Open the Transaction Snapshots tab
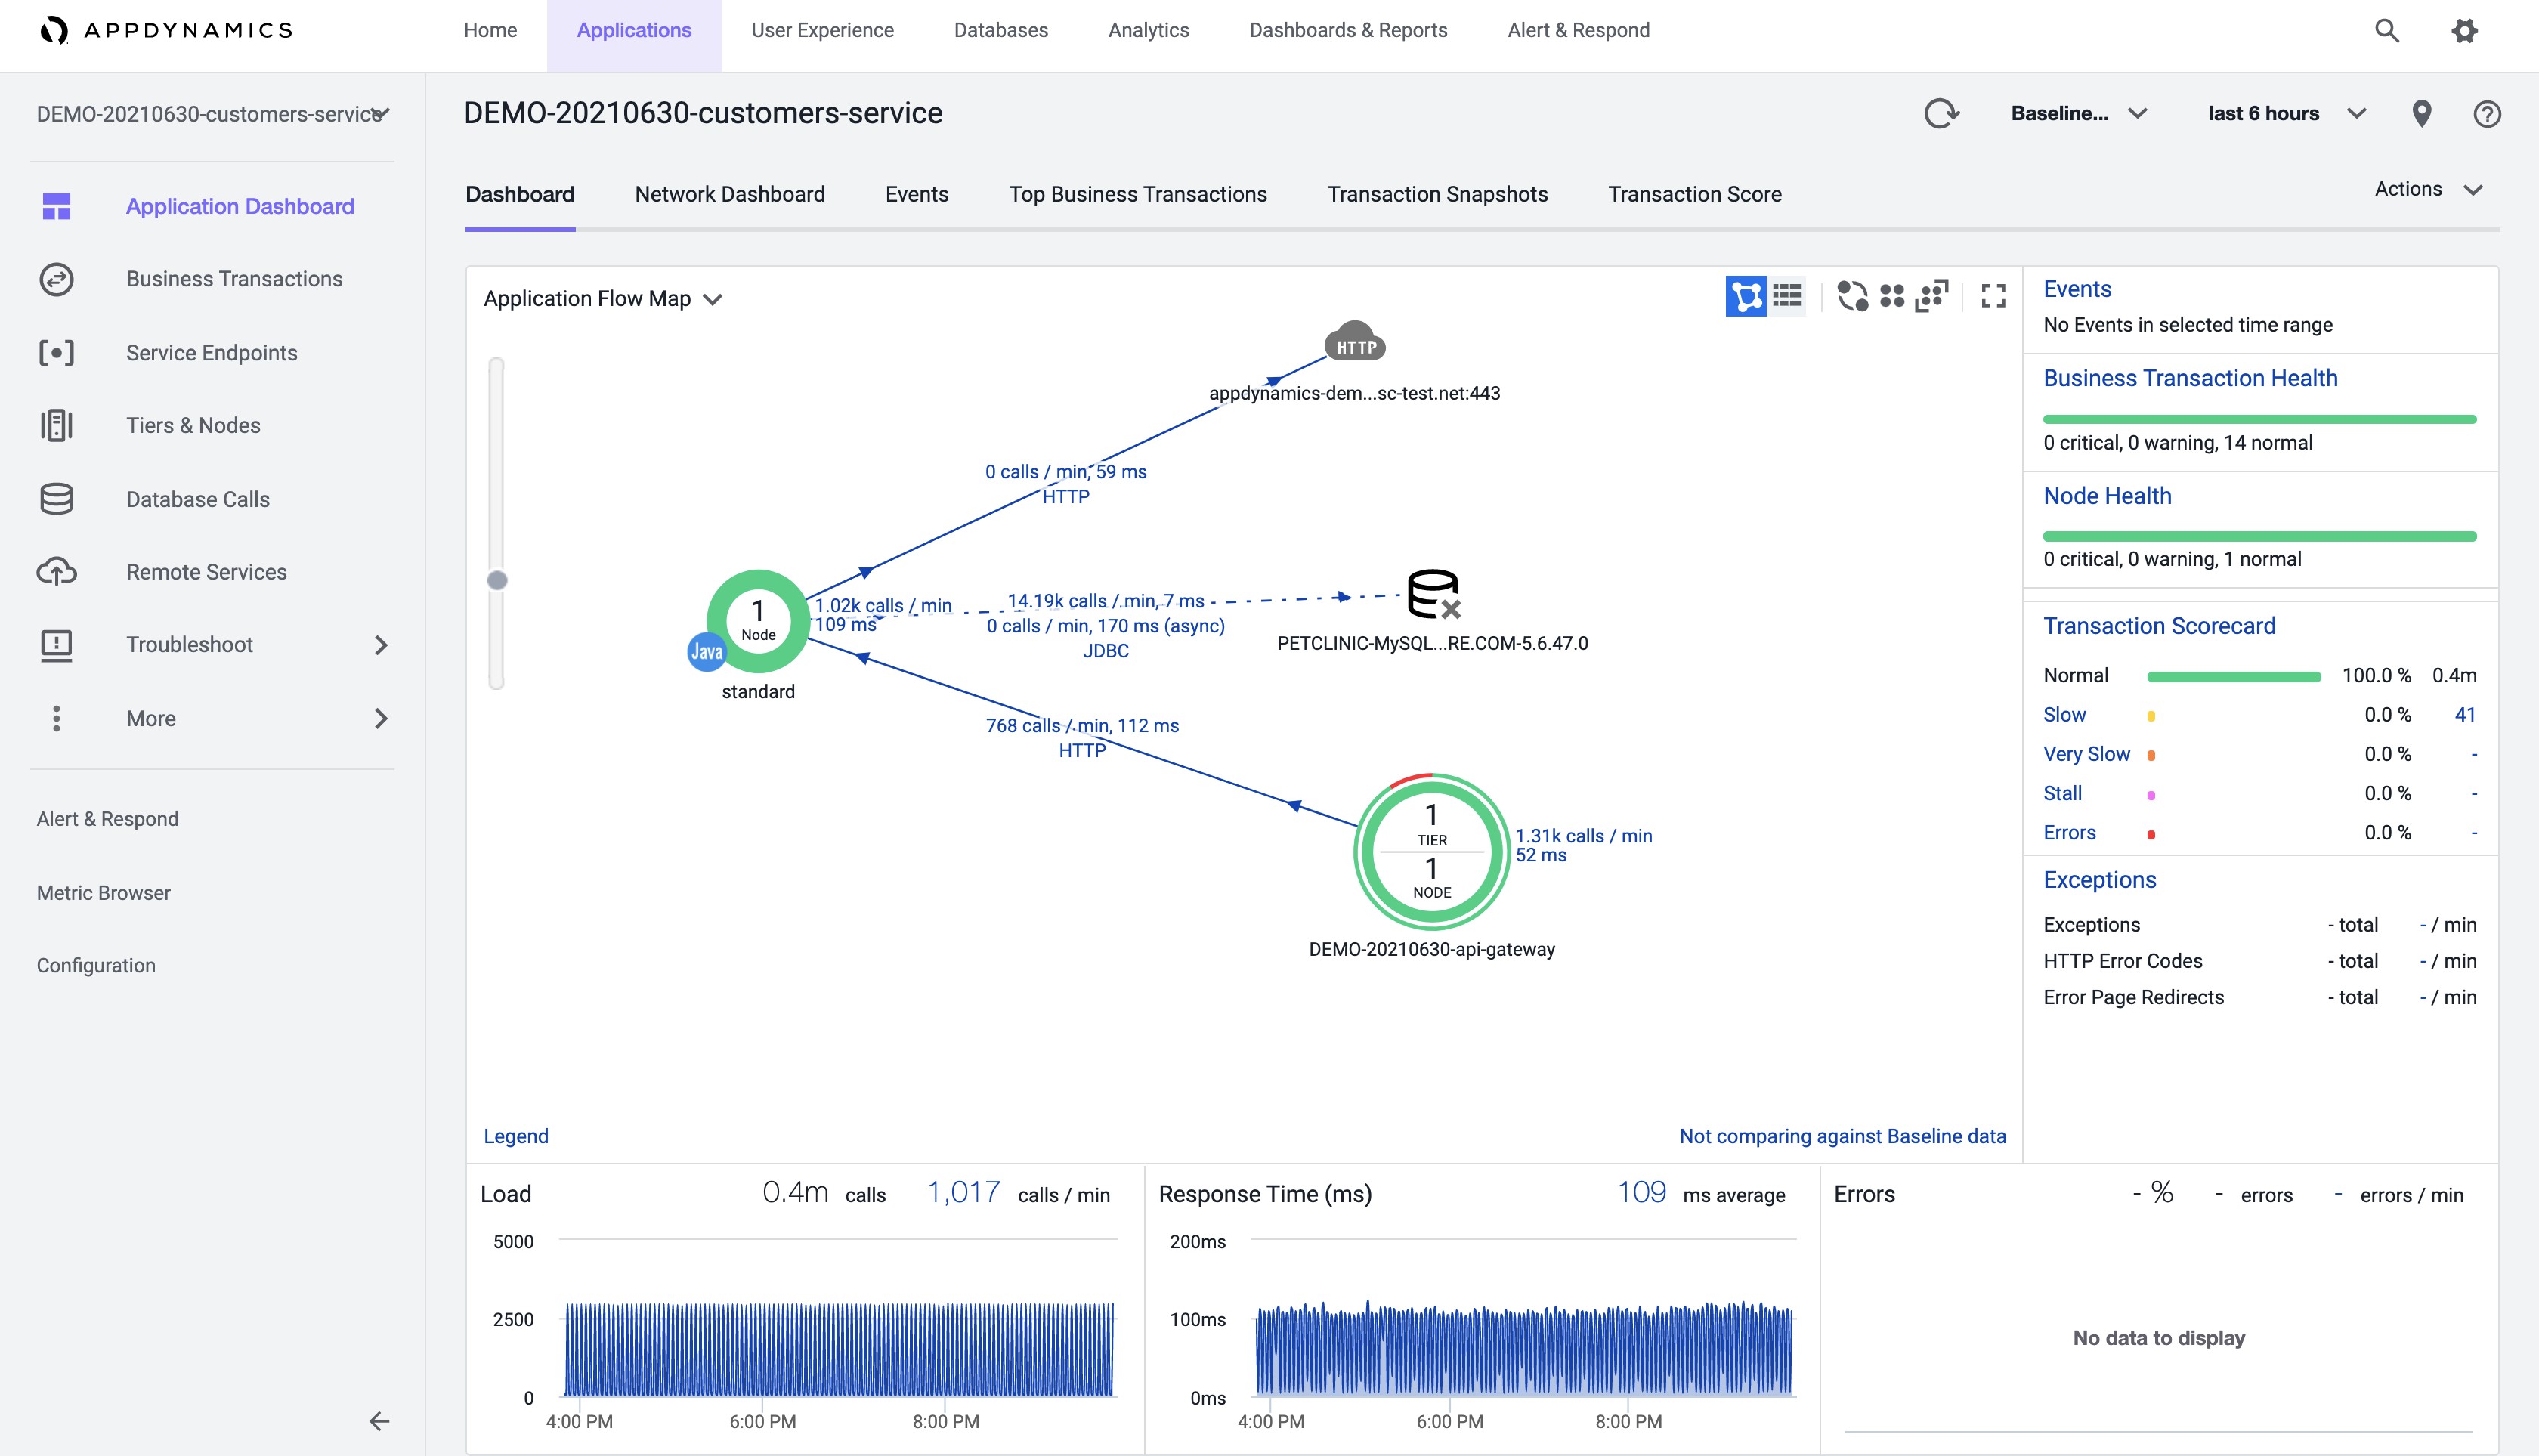The image size is (2539, 1456). (x=1437, y=195)
